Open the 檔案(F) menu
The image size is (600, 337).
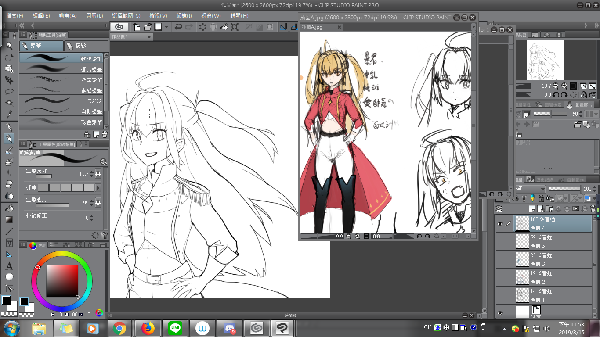(14, 15)
